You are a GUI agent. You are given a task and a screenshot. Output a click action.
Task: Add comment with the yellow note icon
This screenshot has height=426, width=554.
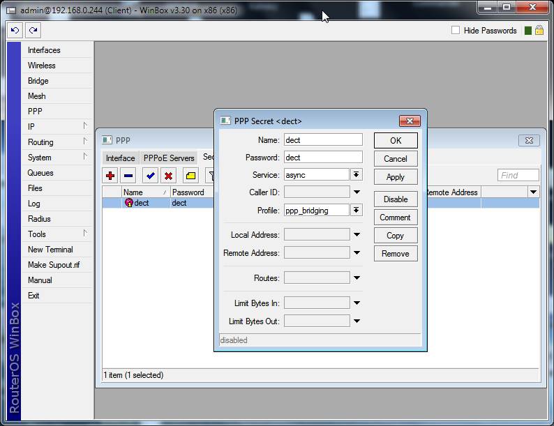[x=190, y=176]
